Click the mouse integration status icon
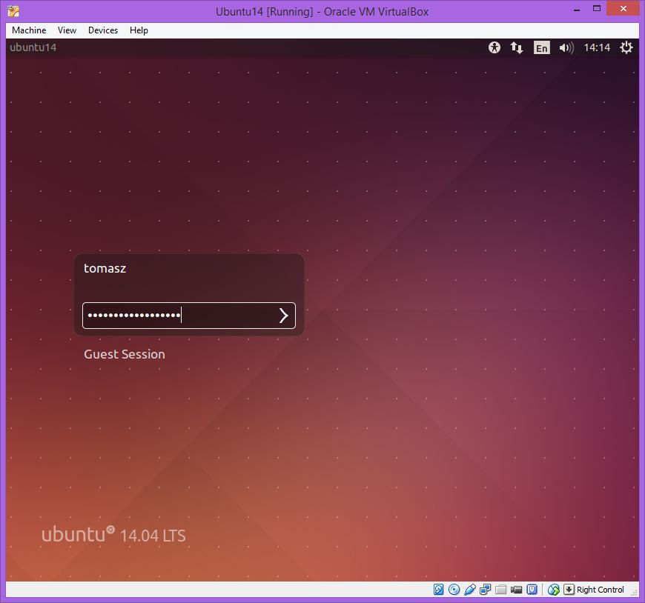The image size is (645, 603). click(554, 590)
